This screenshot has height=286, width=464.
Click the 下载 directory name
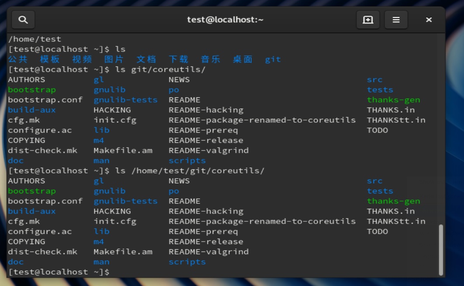pyautogui.click(x=178, y=59)
